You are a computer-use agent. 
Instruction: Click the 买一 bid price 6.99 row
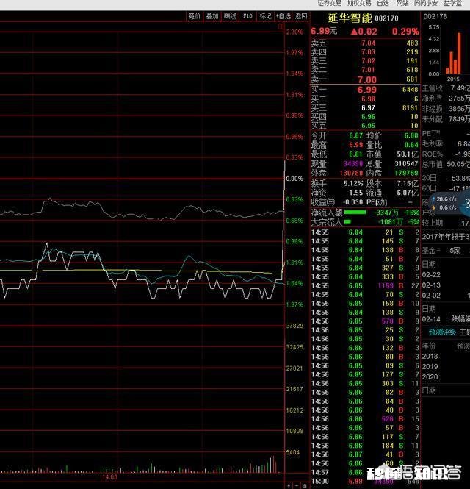(x=364, y=89)
